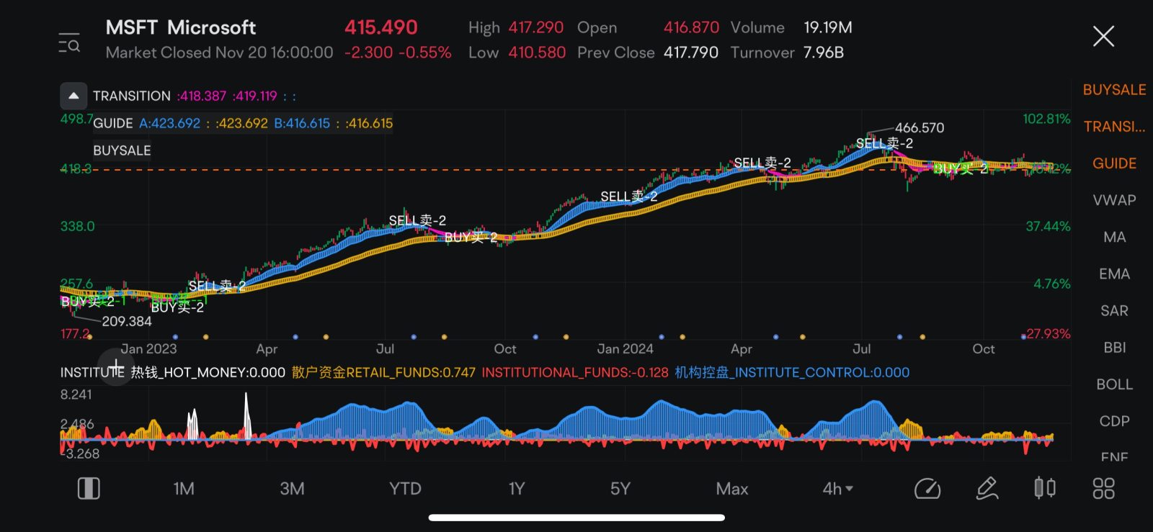
Task: Choose the 1Y time range
Action: 516,489
